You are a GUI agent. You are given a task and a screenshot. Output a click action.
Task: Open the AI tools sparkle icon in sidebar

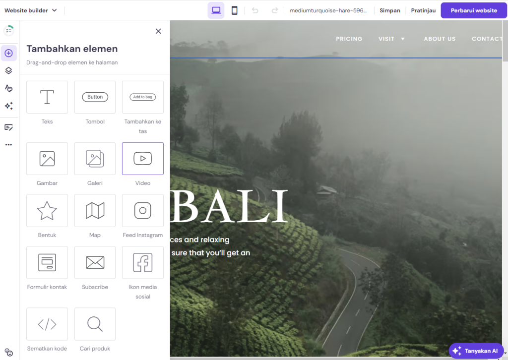[x=9, y=106]
